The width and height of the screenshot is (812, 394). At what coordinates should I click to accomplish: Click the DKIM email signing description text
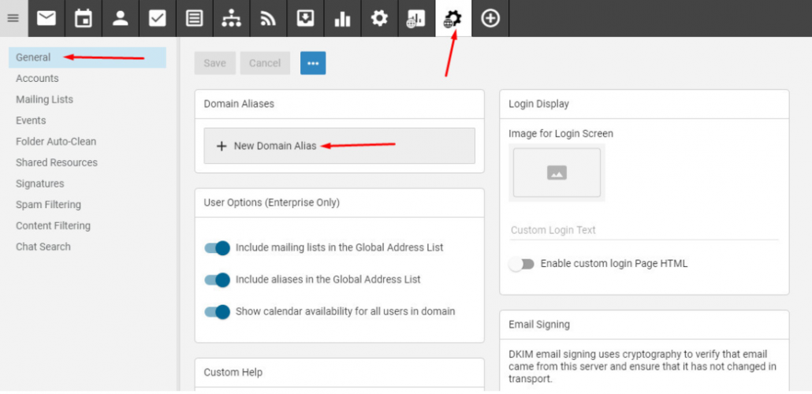tap(643, 366)
